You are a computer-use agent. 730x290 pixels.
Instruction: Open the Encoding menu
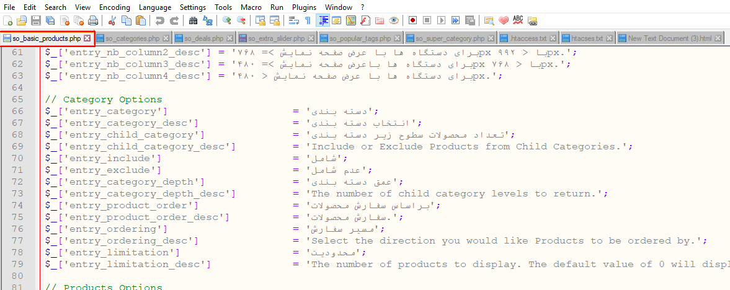(x=115, y=7)
